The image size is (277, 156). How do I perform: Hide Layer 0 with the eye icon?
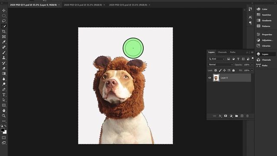(209, 78)
